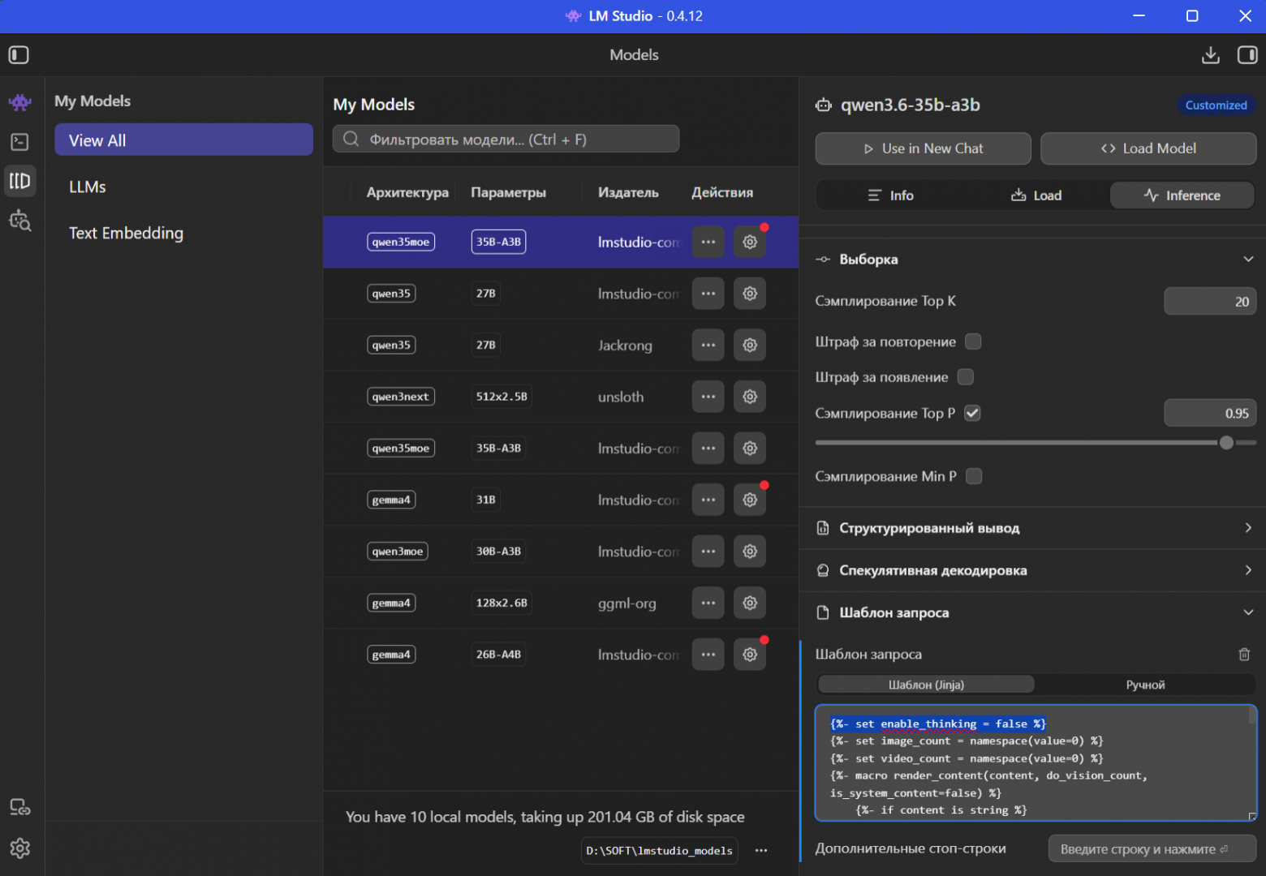The height and width of the screenshot is (876, 1266).
Task: Enable the Штраф за повторение checkbox
Action: [x=973, y=341]
